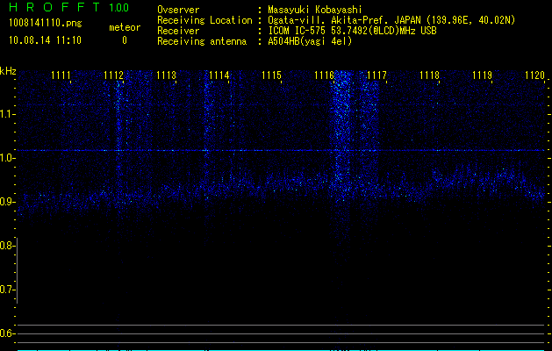
Task: Click the Ovserver field label
Action: coord(178,10)
